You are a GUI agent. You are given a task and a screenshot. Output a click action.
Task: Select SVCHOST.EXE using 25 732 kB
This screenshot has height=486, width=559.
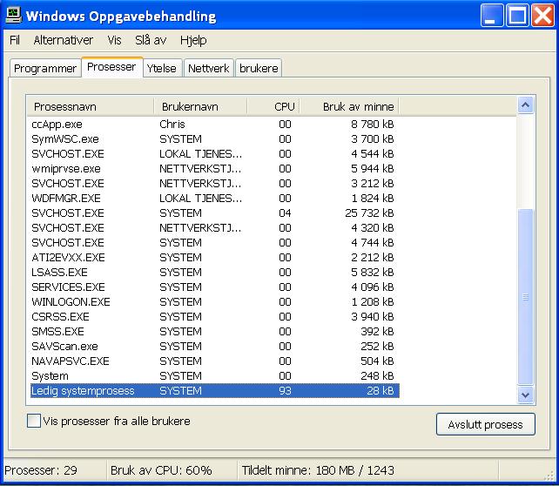click(x=215, y=213)
